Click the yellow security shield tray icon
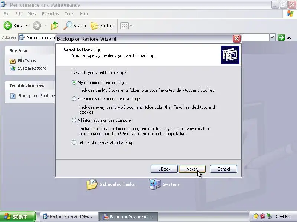 point(256,216)
